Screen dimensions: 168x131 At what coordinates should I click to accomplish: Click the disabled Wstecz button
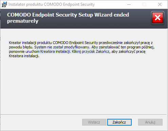click(94, 122)
